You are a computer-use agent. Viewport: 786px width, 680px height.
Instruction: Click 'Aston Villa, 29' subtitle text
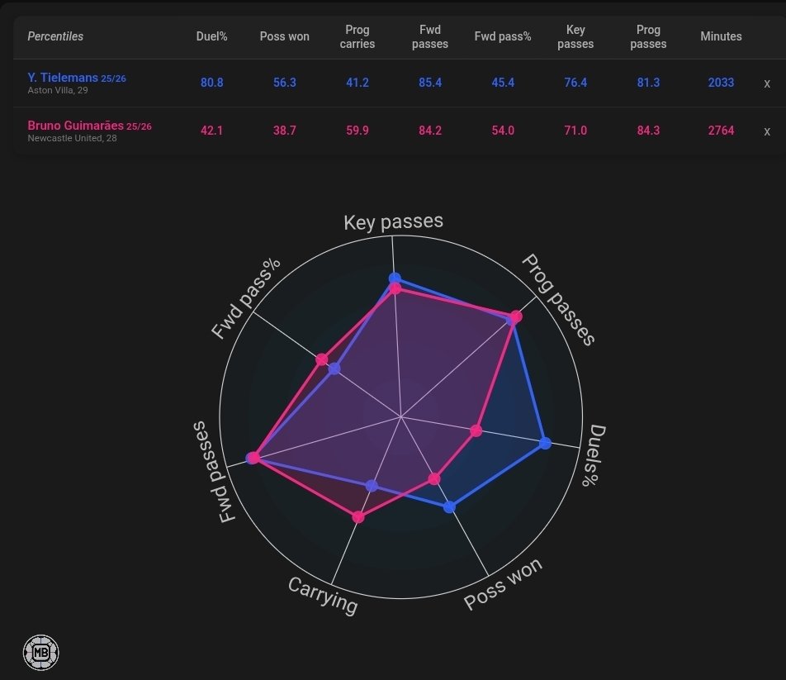(x=58, y=90)
